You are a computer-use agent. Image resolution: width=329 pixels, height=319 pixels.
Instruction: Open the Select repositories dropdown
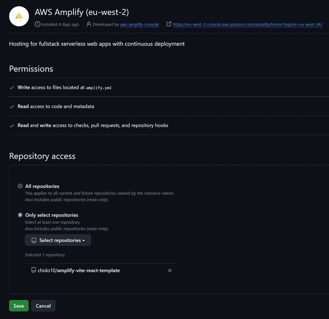pyautogui.click(x=58, y=240)
